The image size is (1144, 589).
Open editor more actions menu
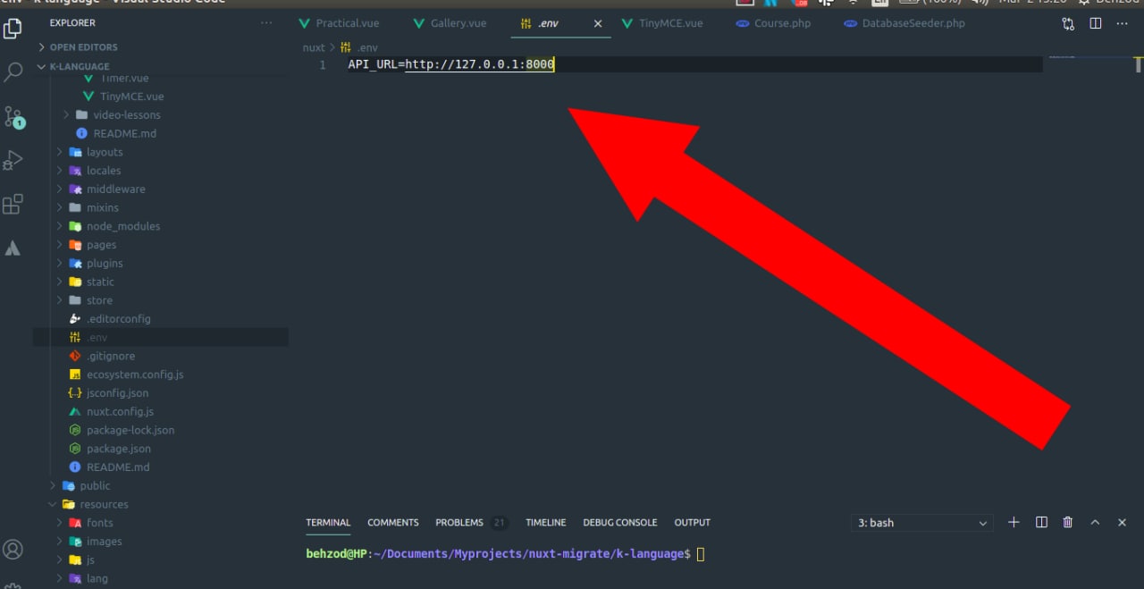(x=1123, y=24)
